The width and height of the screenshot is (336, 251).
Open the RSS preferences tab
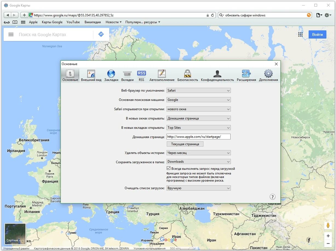coord(141,75)
